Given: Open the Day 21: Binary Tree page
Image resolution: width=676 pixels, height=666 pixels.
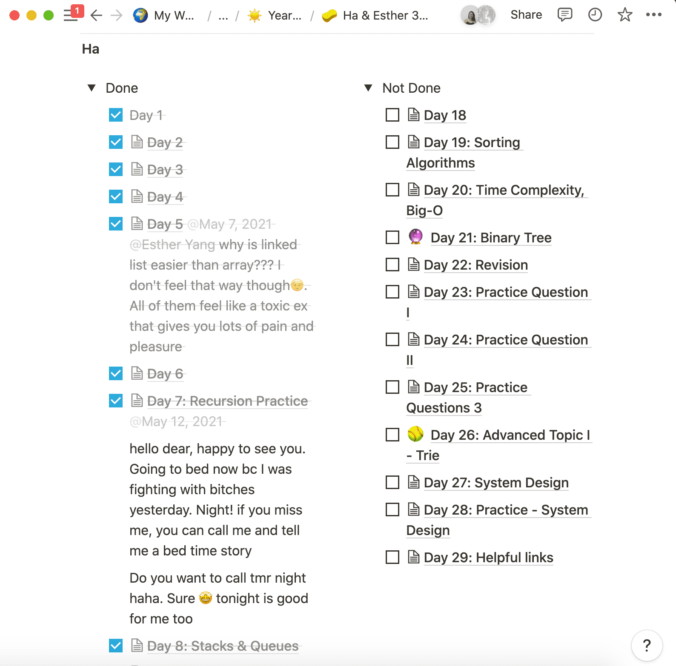Looking at the screenshot, I should 491,238.
